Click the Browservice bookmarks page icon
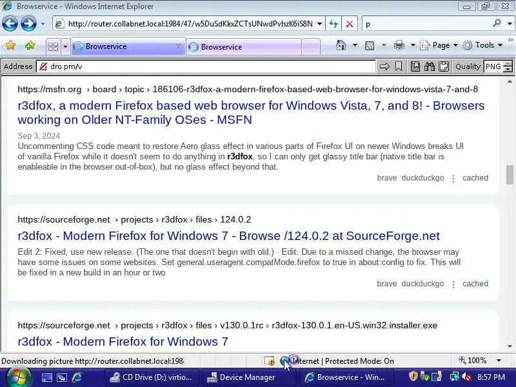This screenshot has width=516, height=387. (415, 66)
